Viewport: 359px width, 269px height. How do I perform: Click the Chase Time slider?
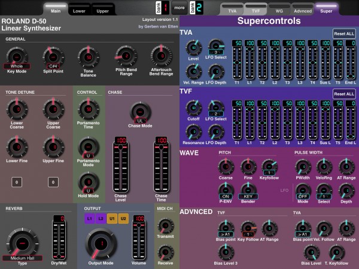161,165
